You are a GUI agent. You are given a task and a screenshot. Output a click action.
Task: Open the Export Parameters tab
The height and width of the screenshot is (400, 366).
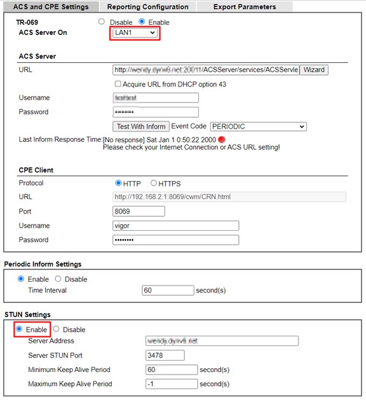point(245,6)
